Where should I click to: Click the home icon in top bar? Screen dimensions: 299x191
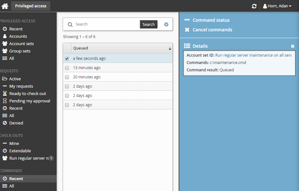click(5, 6)
